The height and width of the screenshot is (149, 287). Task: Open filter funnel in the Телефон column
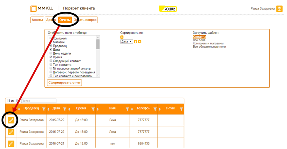tap(155, 109)
